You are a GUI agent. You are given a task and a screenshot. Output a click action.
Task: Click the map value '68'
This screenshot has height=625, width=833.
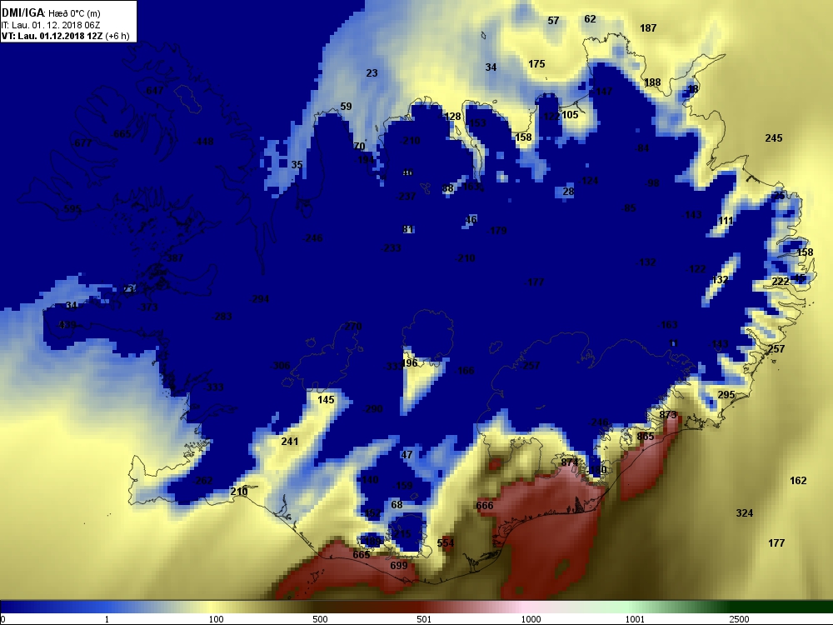397,504
